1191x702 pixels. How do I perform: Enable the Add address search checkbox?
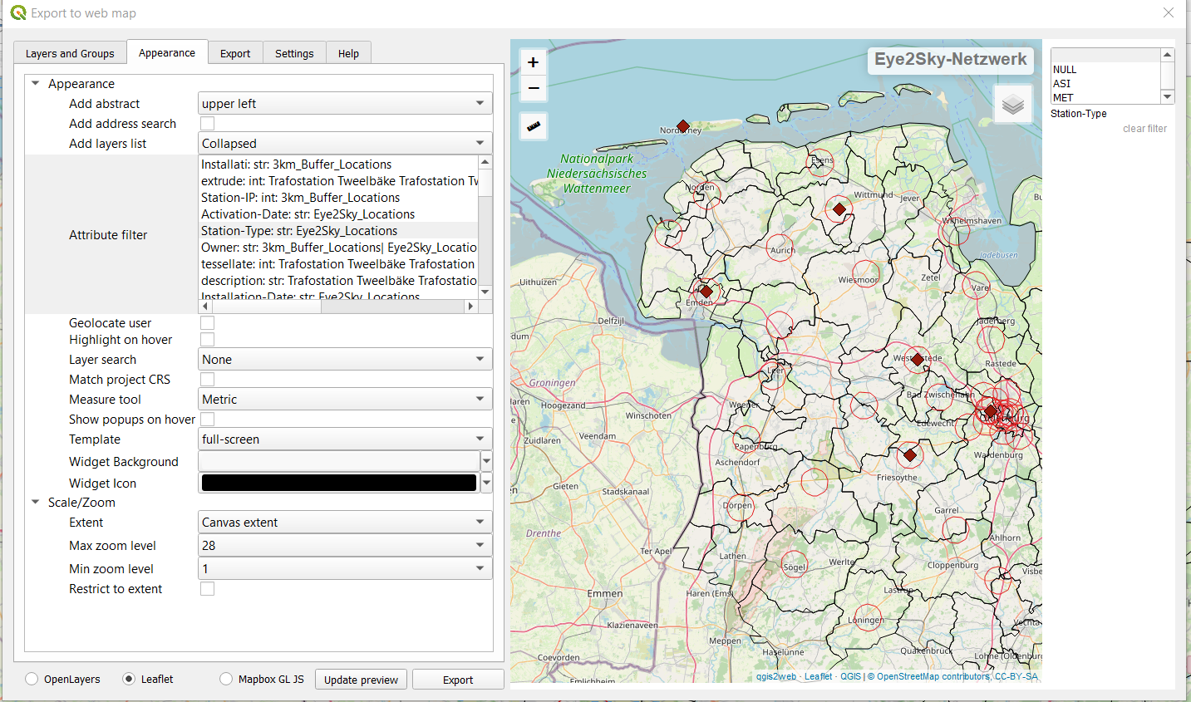pyautogui.click(x=206, y=123)
